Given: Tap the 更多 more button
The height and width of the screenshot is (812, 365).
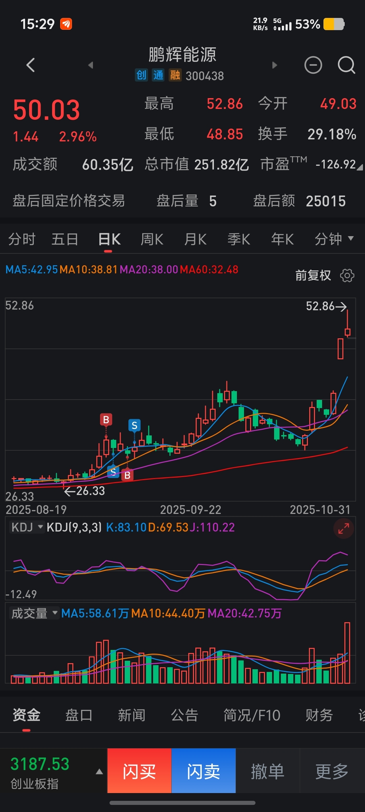Looking at the screenshot, I should coord(332,771).
